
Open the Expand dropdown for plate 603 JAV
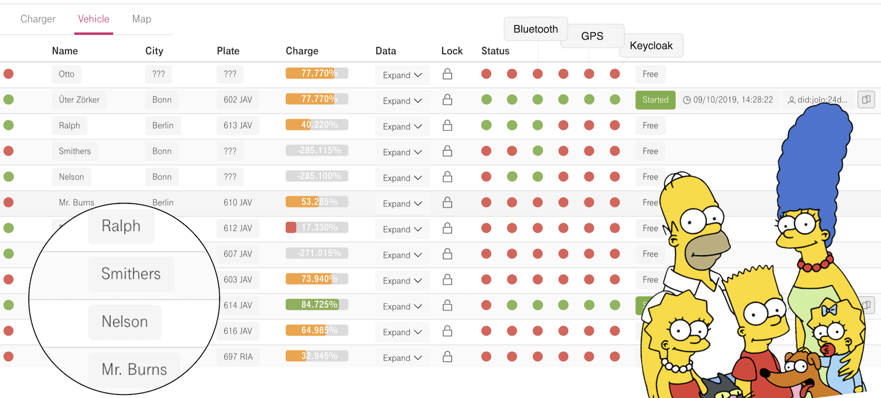[402, 280]
